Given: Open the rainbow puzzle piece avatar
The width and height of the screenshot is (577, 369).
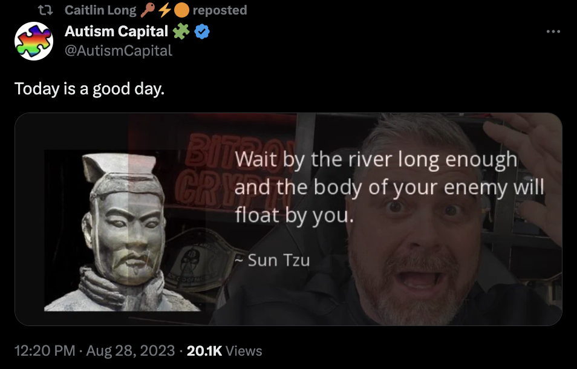Looking at the screenshot, I should pyautogui.click(x=34, y=41).
